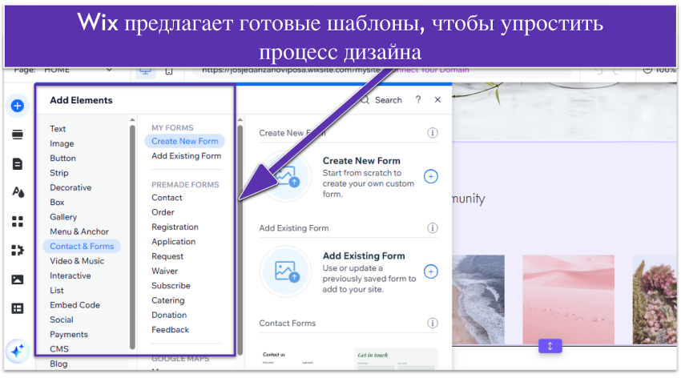Switch to desktop view icon
Screen dimensions: 681x378
[145, 71]
